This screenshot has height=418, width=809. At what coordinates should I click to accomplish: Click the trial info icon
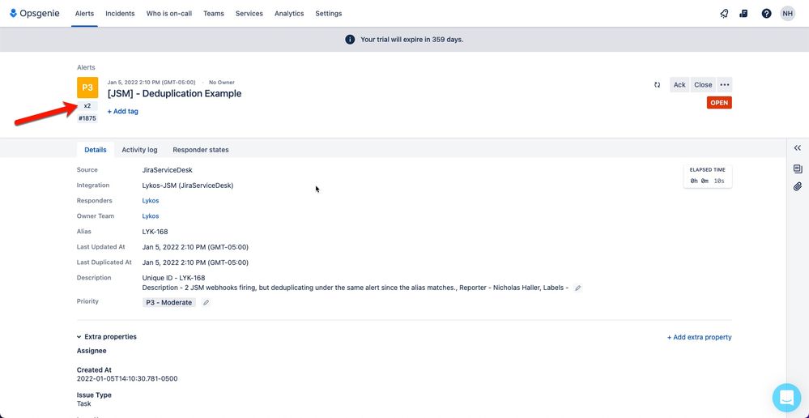pos(350,39)
